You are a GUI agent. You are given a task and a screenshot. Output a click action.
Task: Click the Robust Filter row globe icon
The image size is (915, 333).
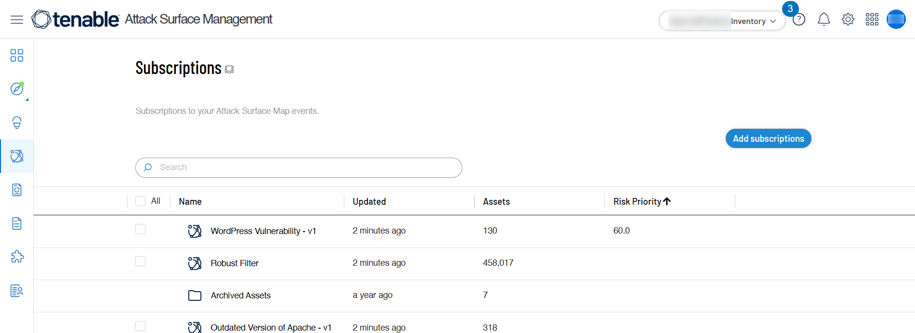coord(195,263)
